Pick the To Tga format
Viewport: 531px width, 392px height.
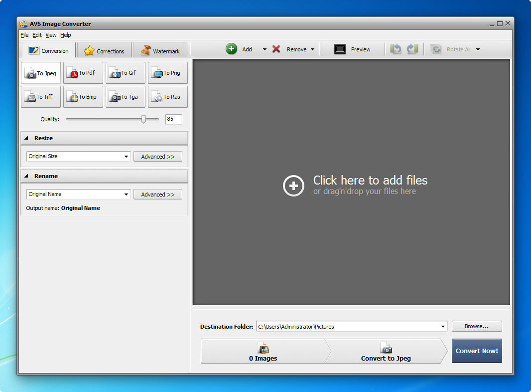tap(126, 97)
